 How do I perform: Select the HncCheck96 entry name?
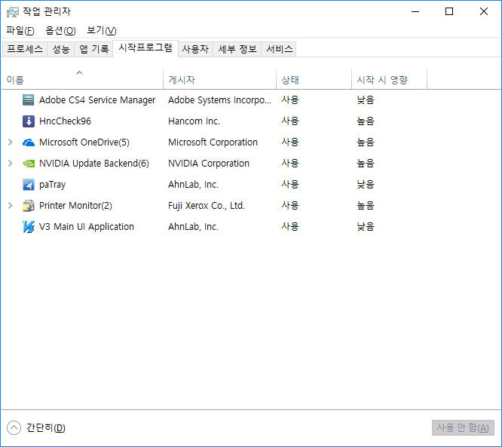coord(65,121)
